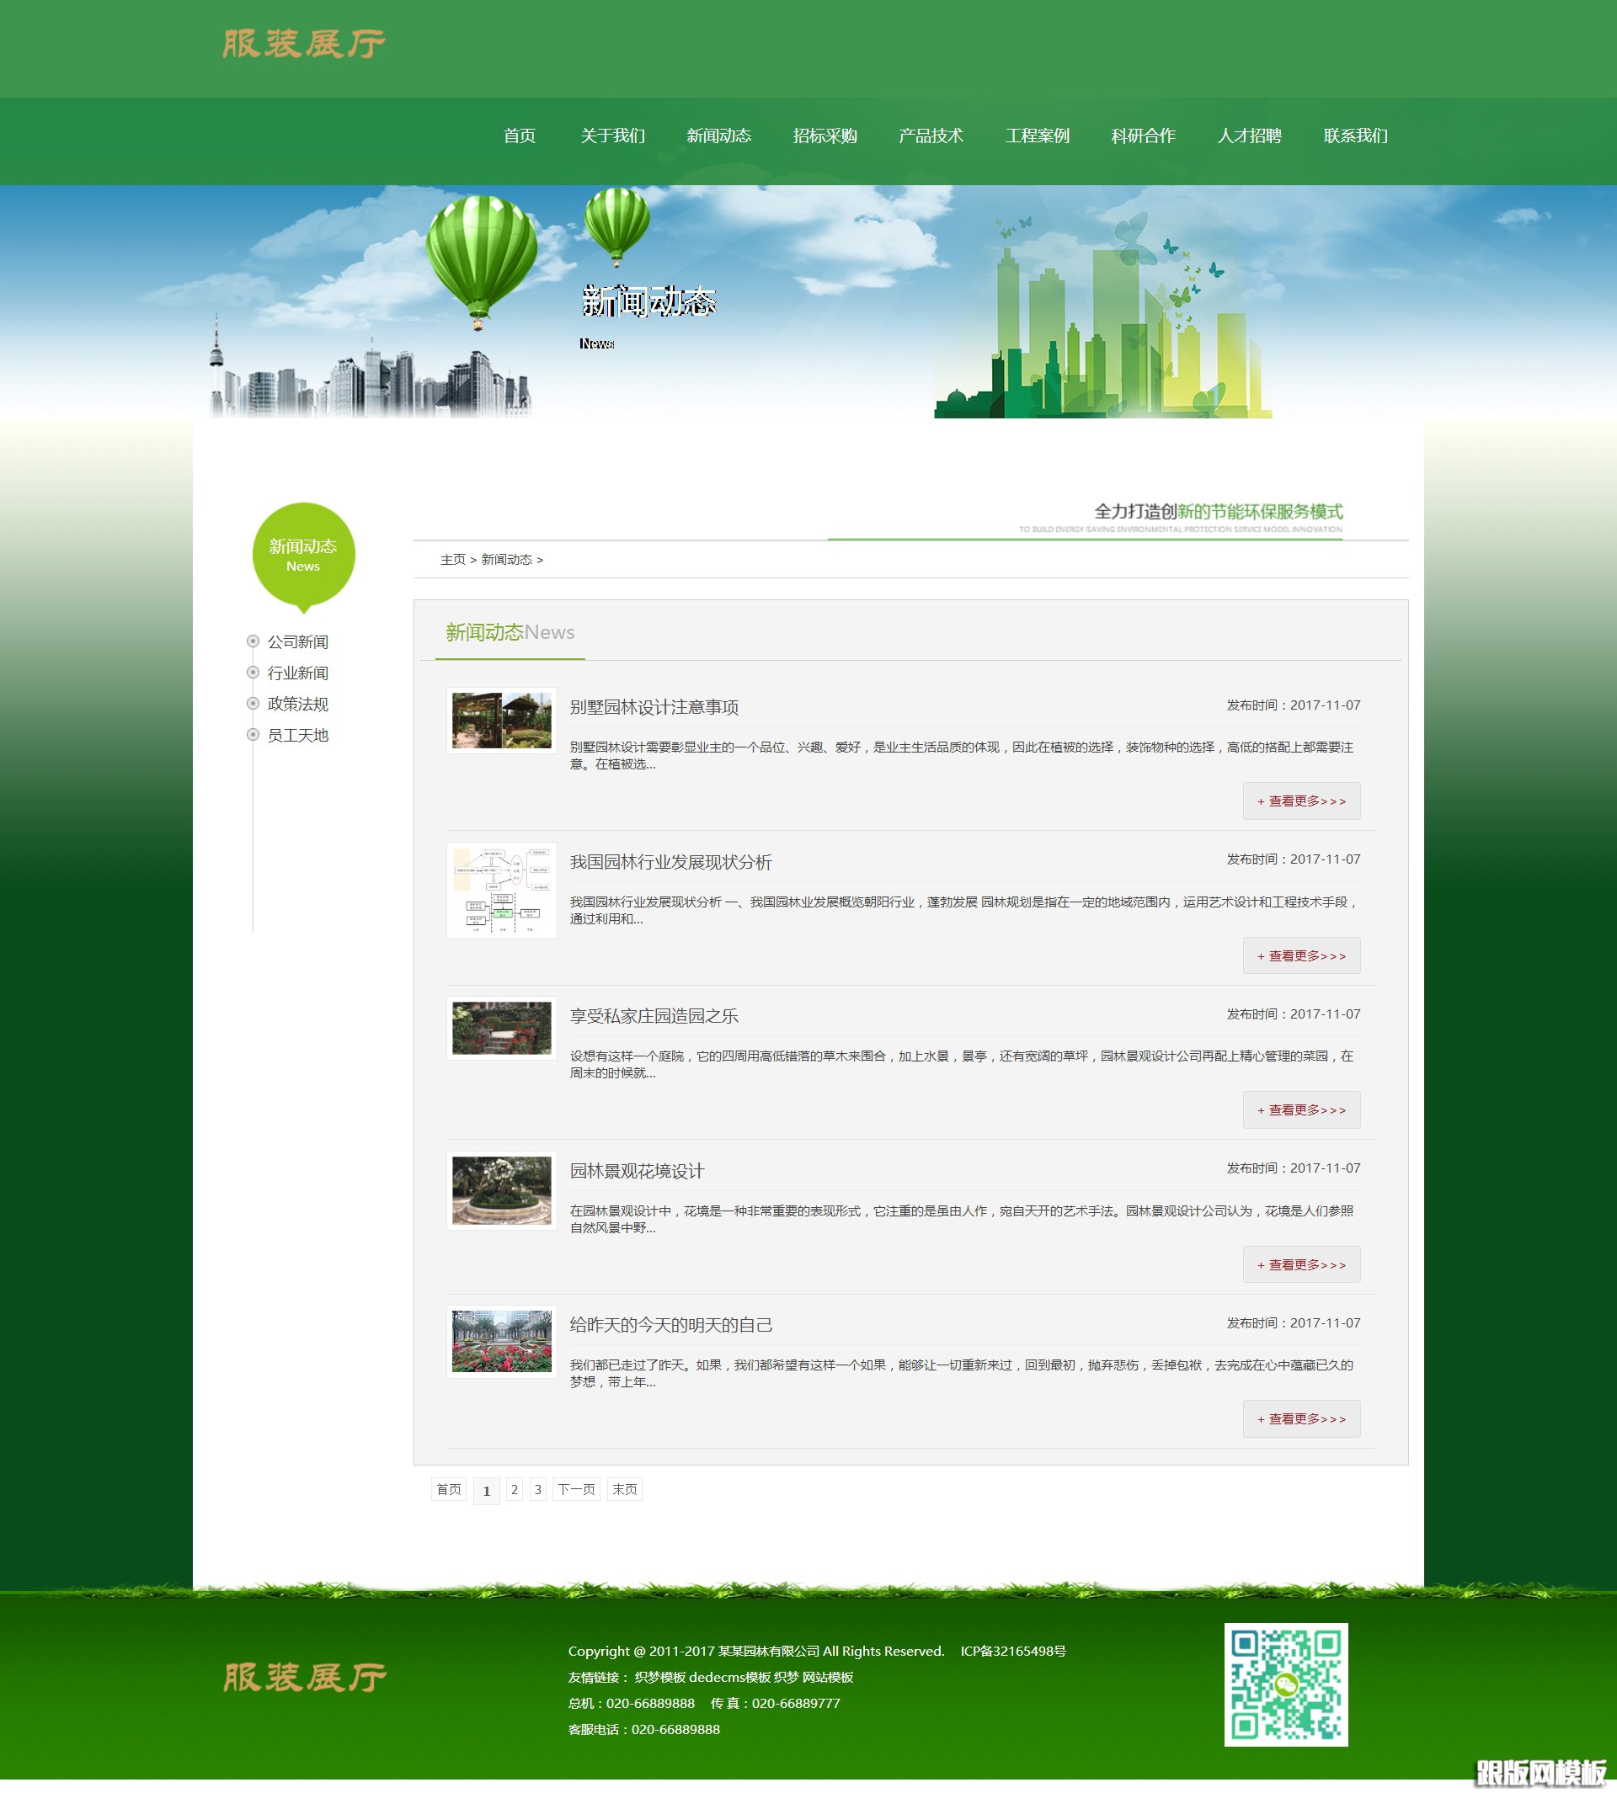Click 主页 in the breadcrumb
This screenshot has width=1617, height=1793.
(x=452, y=560)
